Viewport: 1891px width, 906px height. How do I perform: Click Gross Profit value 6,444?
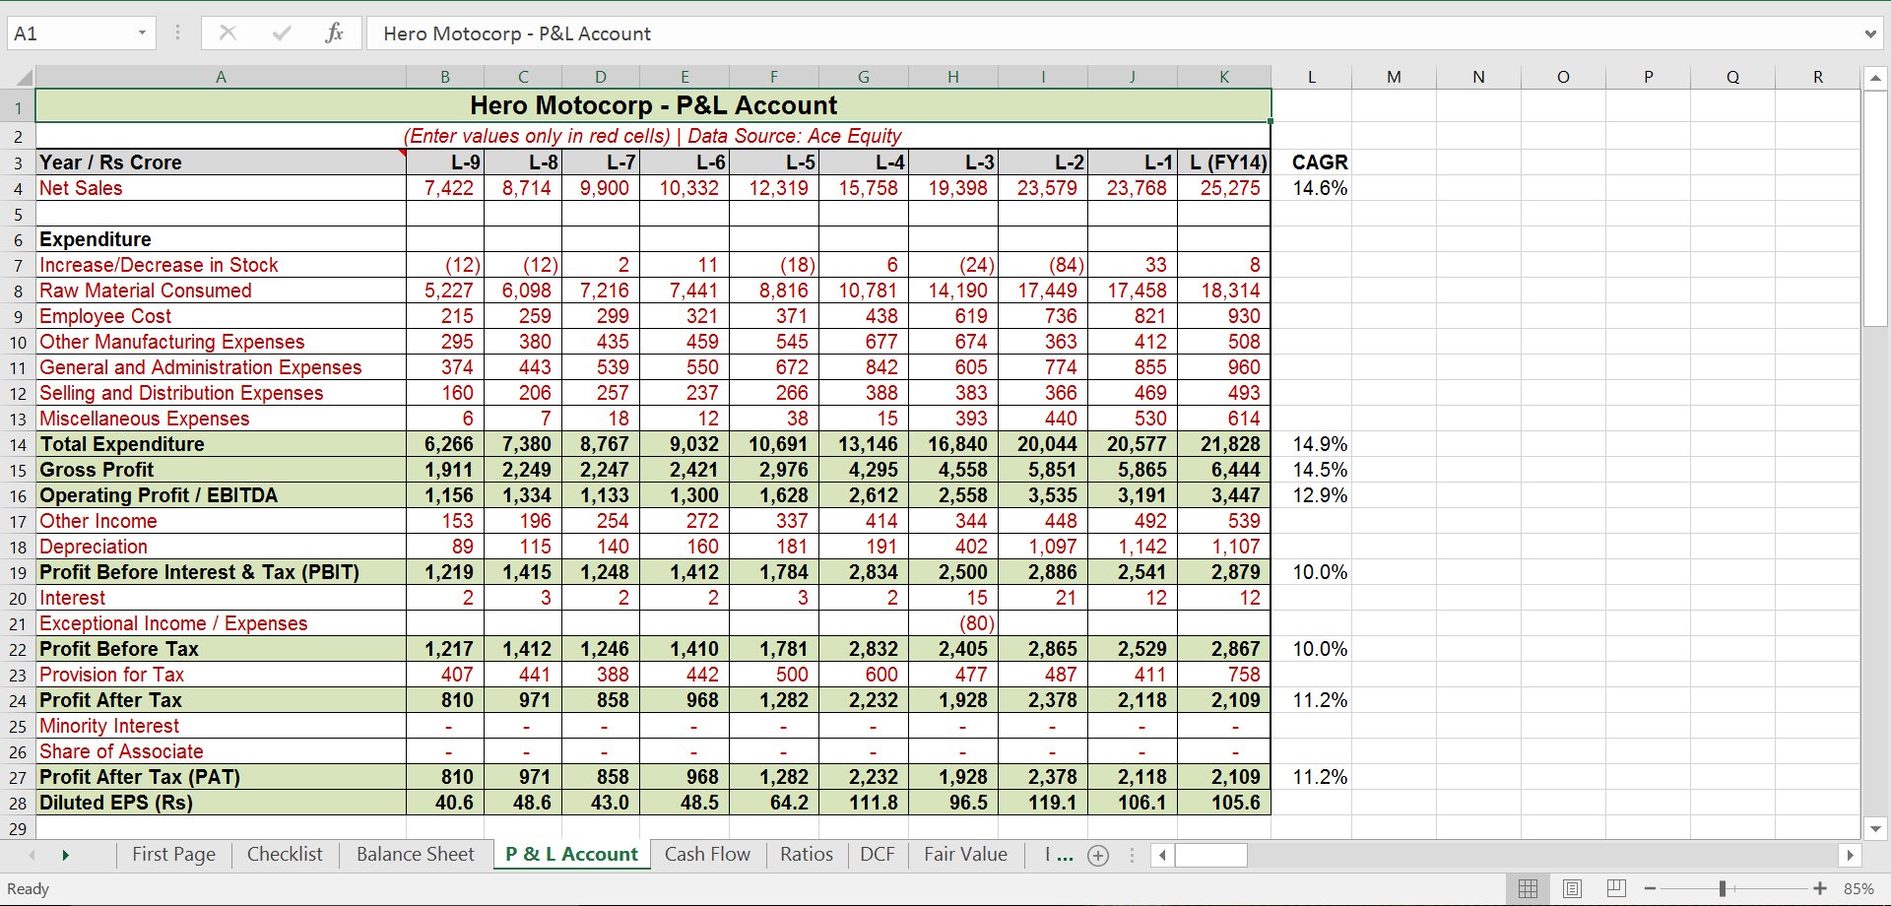click(1224, 470)
